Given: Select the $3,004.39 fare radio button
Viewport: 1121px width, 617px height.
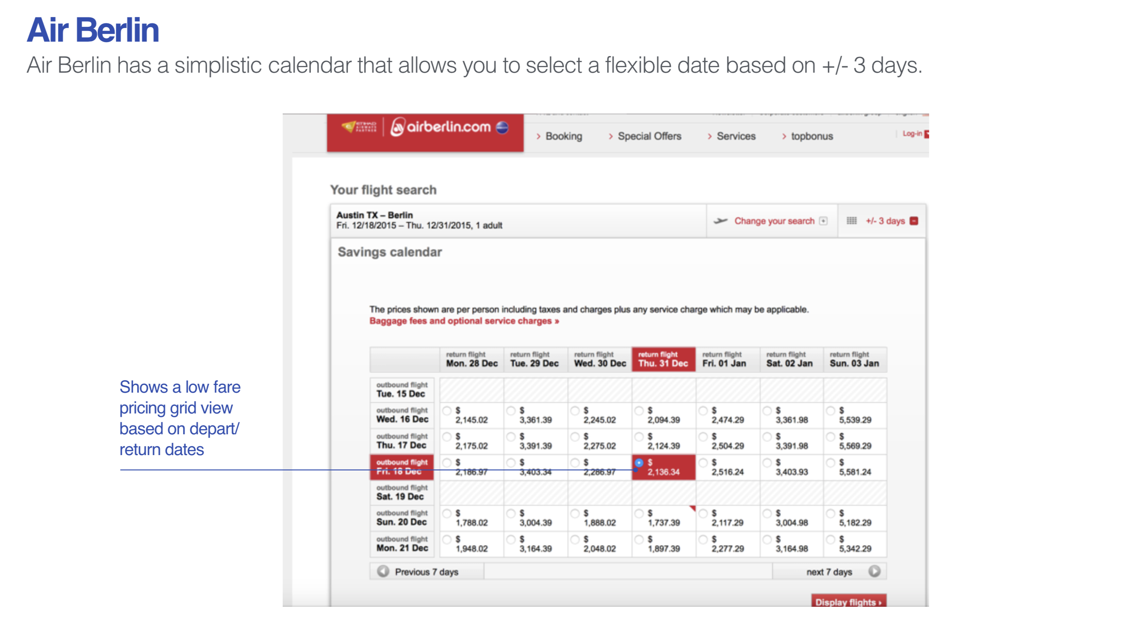Looking at the screenshot, I should click(511, 513).
